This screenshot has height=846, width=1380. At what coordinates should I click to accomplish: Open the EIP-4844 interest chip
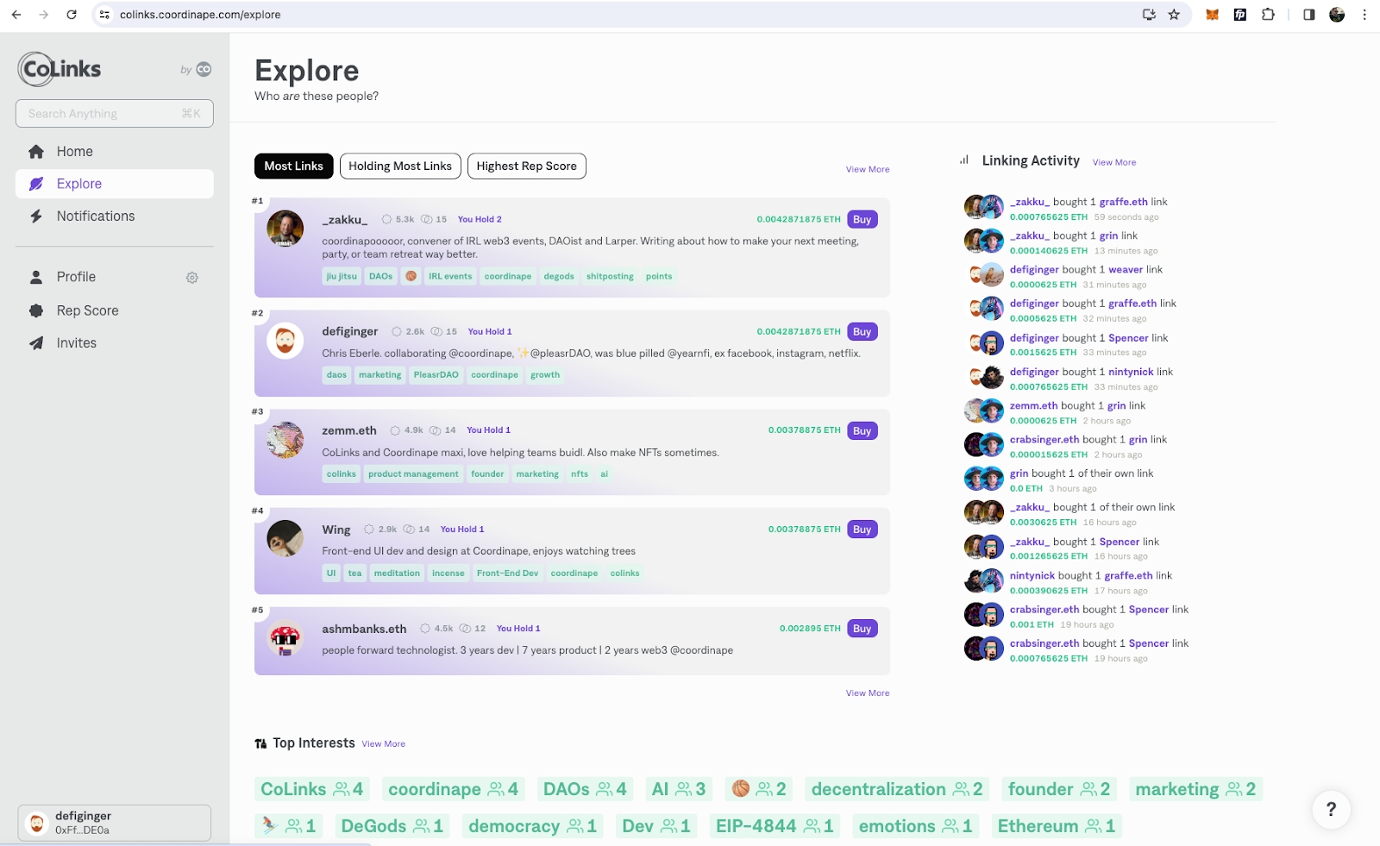point(775,826)
